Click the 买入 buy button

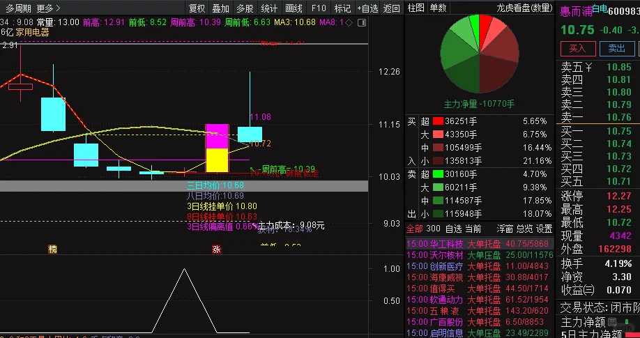pyautogui.click(x=577, y=49)
